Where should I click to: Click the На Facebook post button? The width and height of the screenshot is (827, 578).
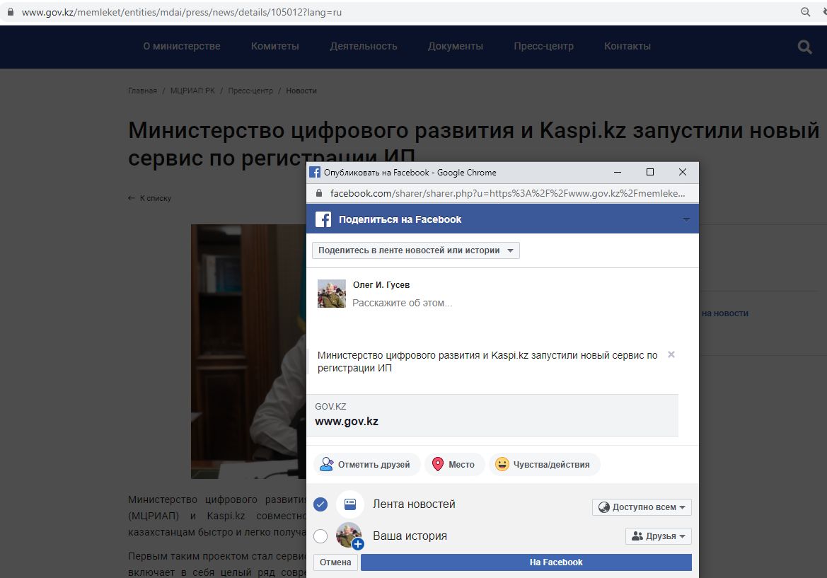[526, 562]
